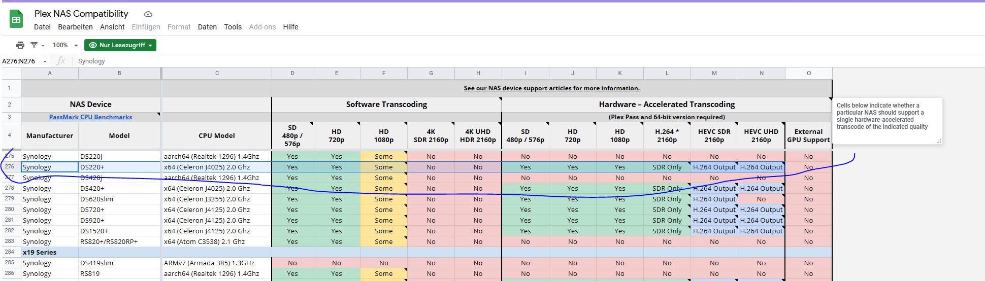Open the Nur Lesezugriff view-only button

[120, 45]
